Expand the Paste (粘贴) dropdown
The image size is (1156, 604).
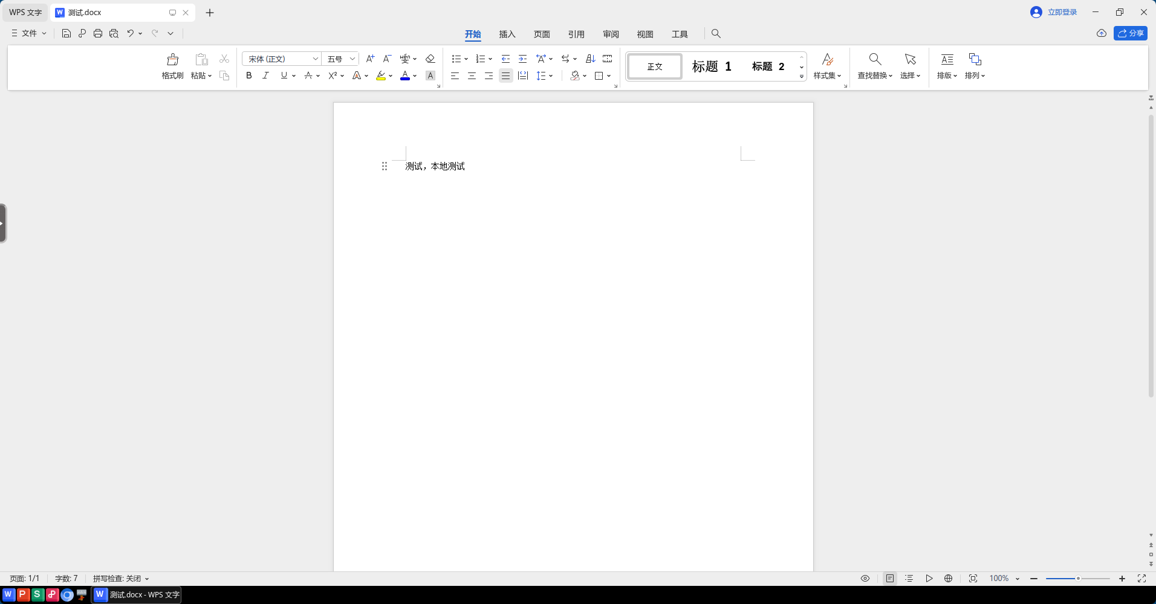tap(201, 75)
